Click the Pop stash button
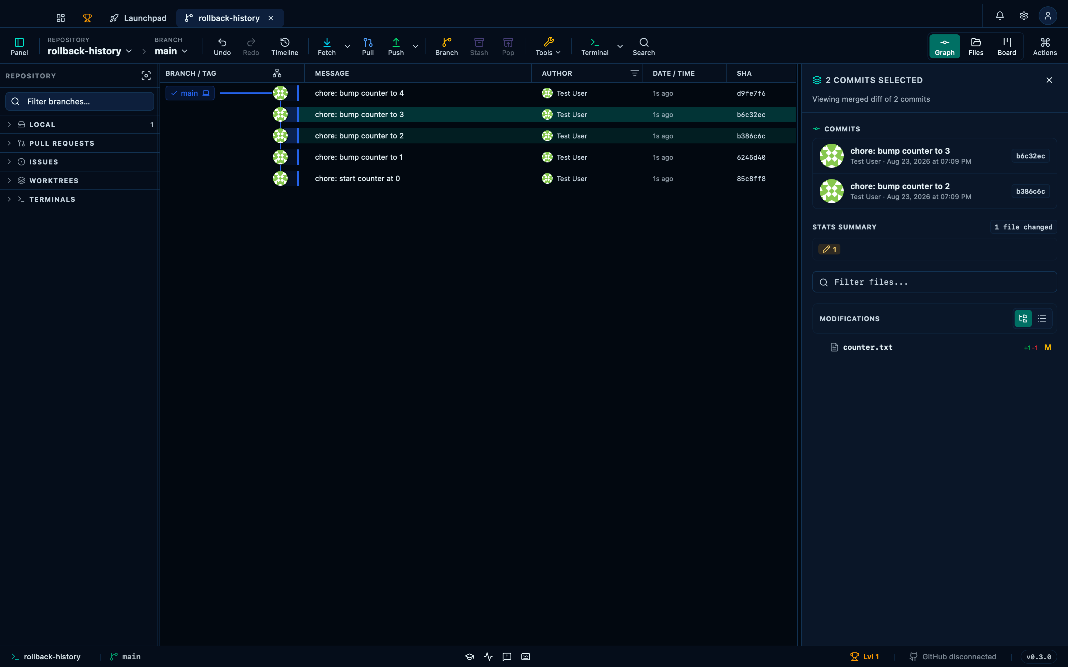Screen dimensions: 1068x667 [508, 46]
